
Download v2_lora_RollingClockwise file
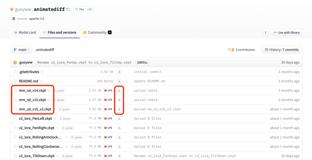[x=119, y=147]
